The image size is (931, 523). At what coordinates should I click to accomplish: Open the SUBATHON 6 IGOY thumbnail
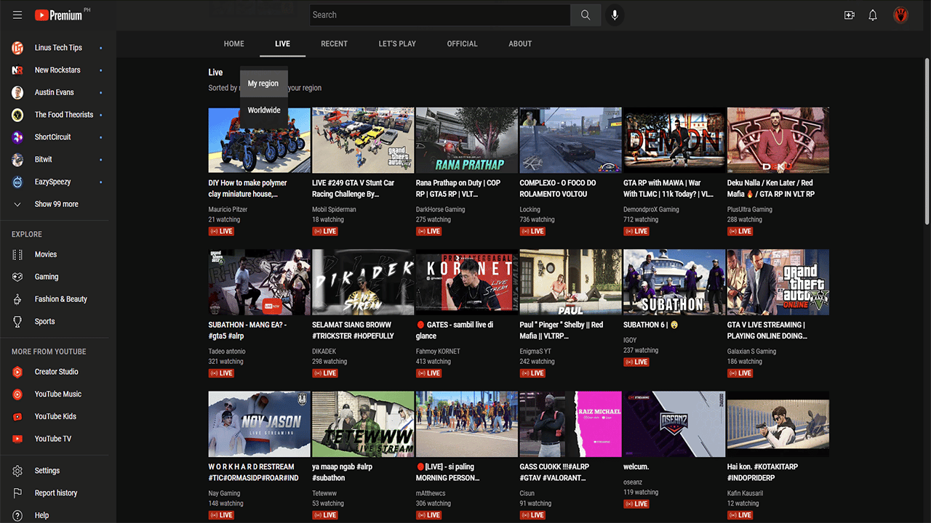click(674, 282)
